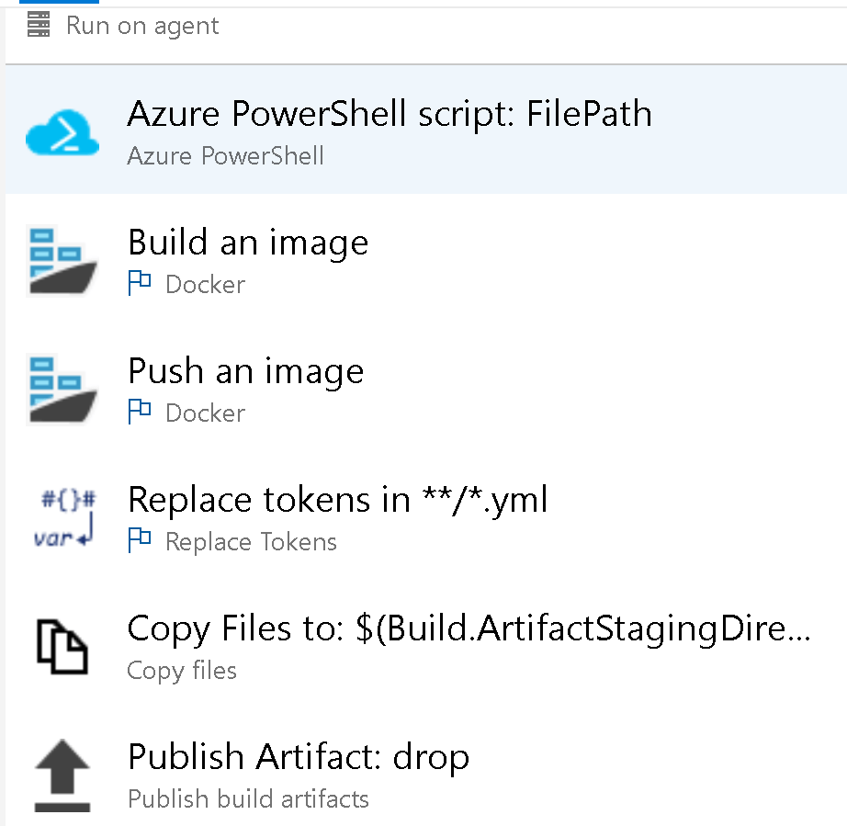Click the flag icon under Build an image
Screen dimensions: 847x826
pyautogui.click(x=140, y=284)
